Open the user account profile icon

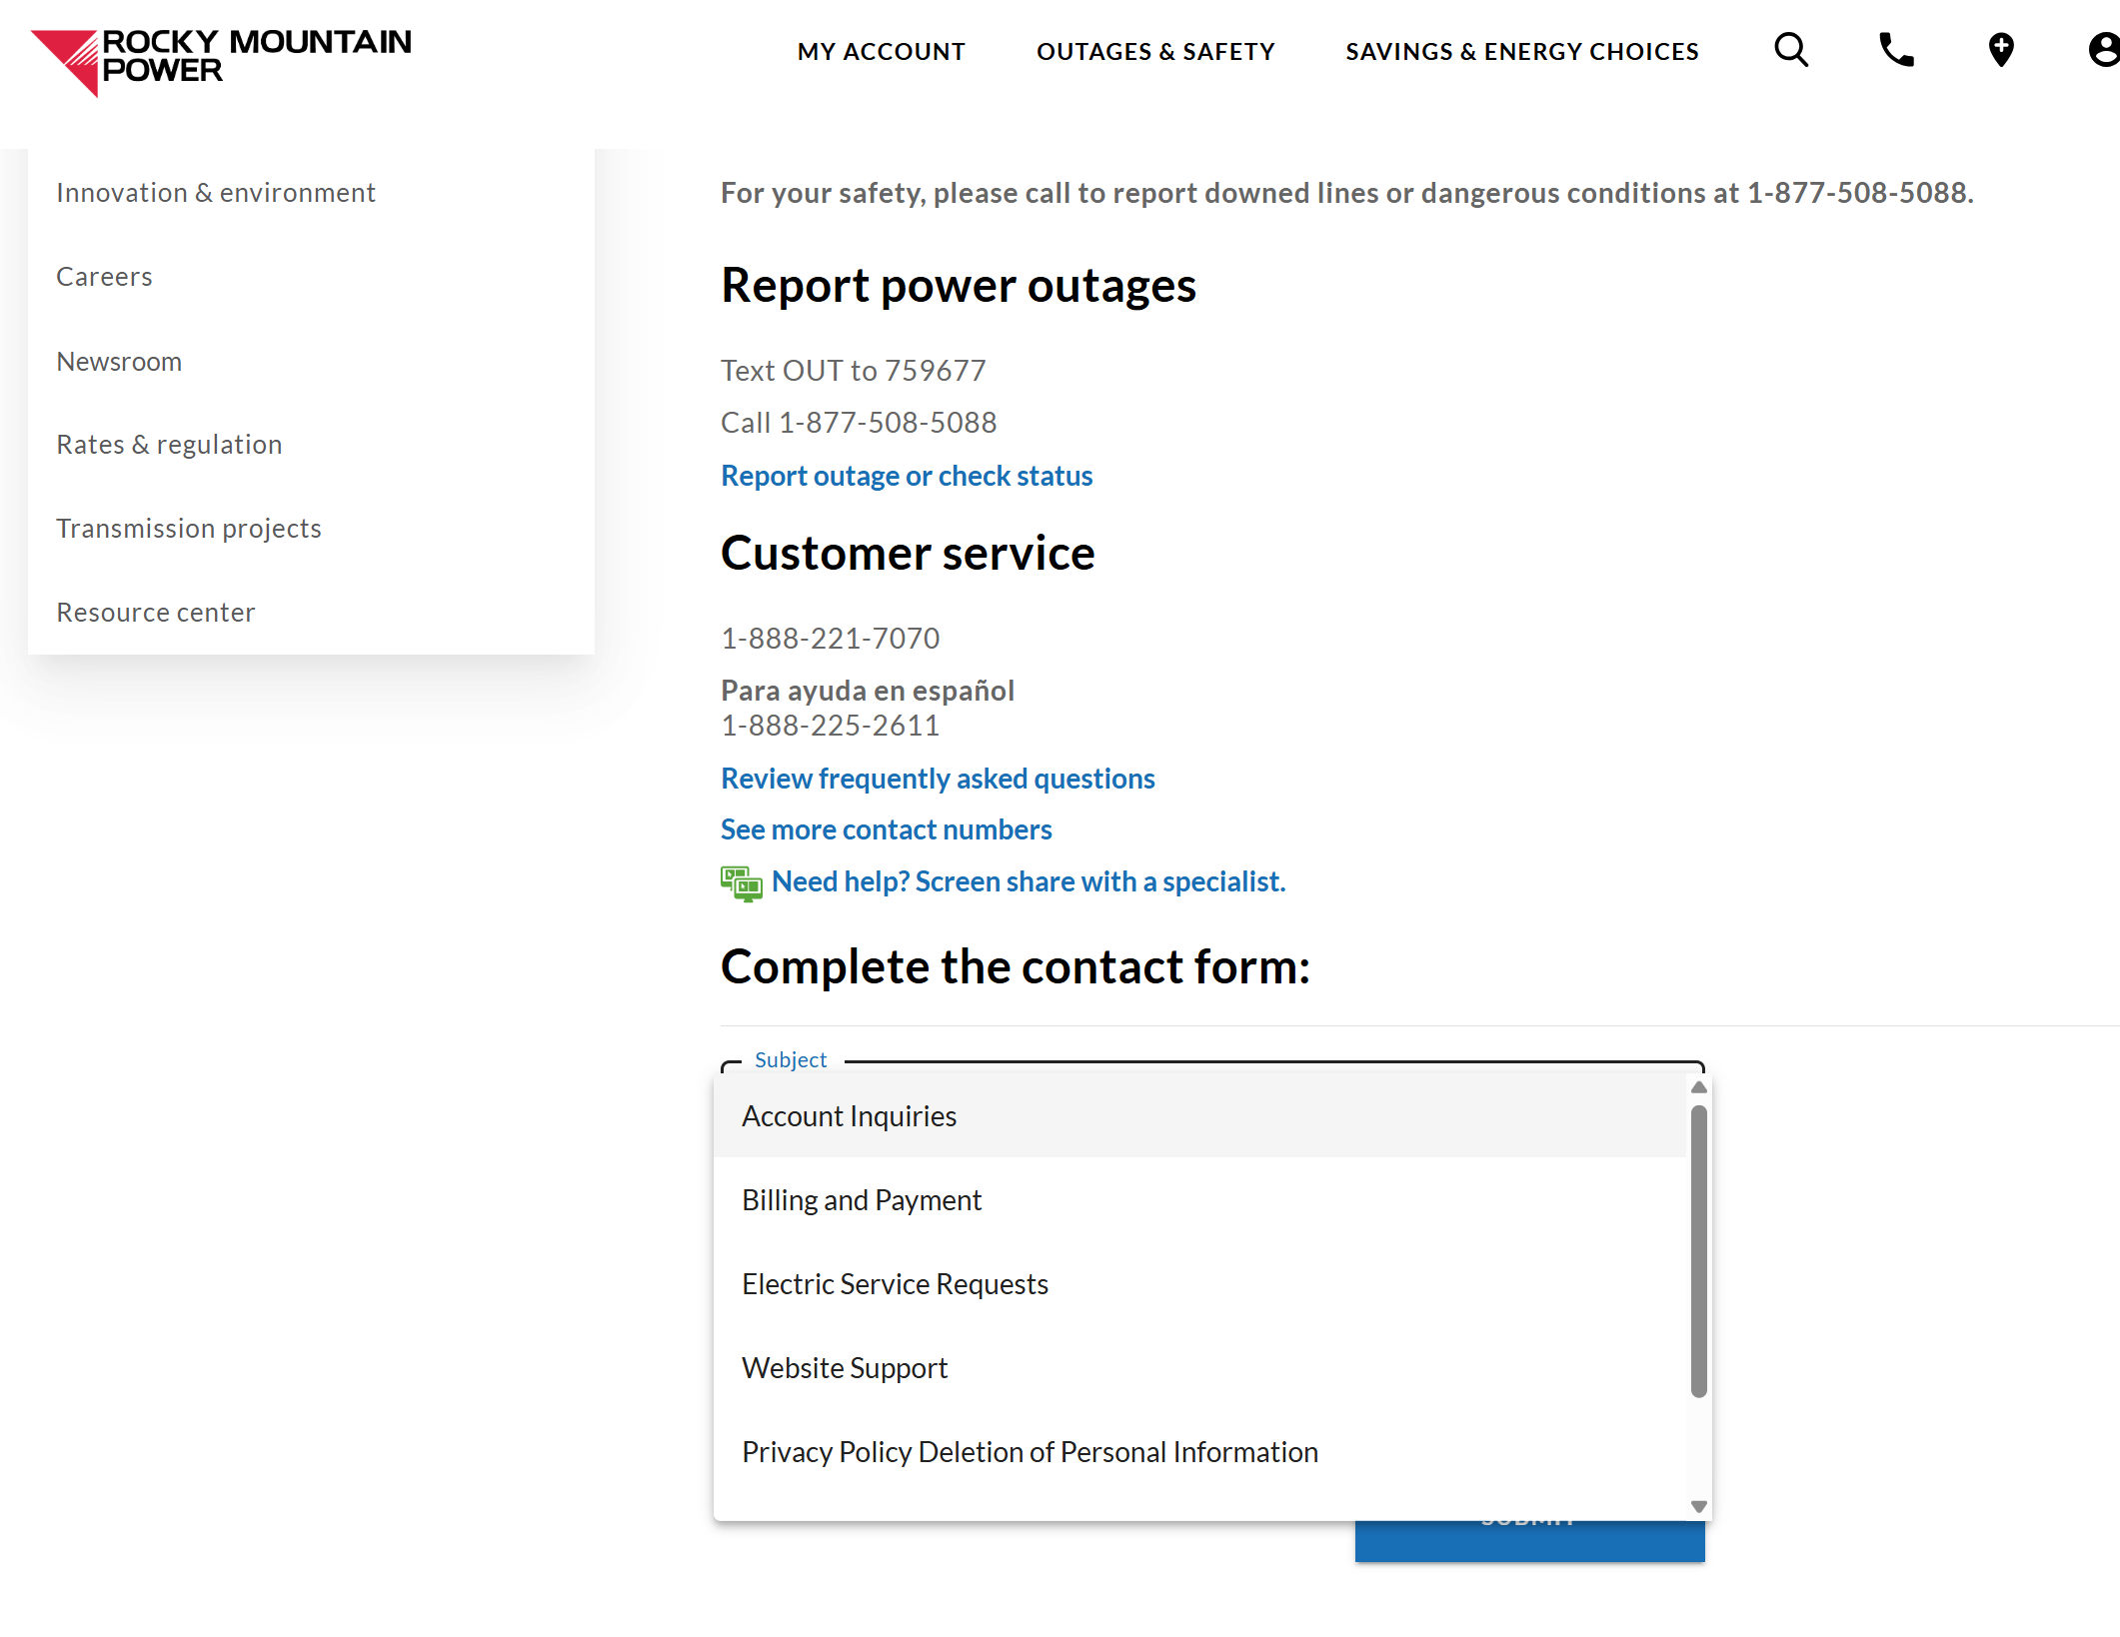pos(2104,50)
